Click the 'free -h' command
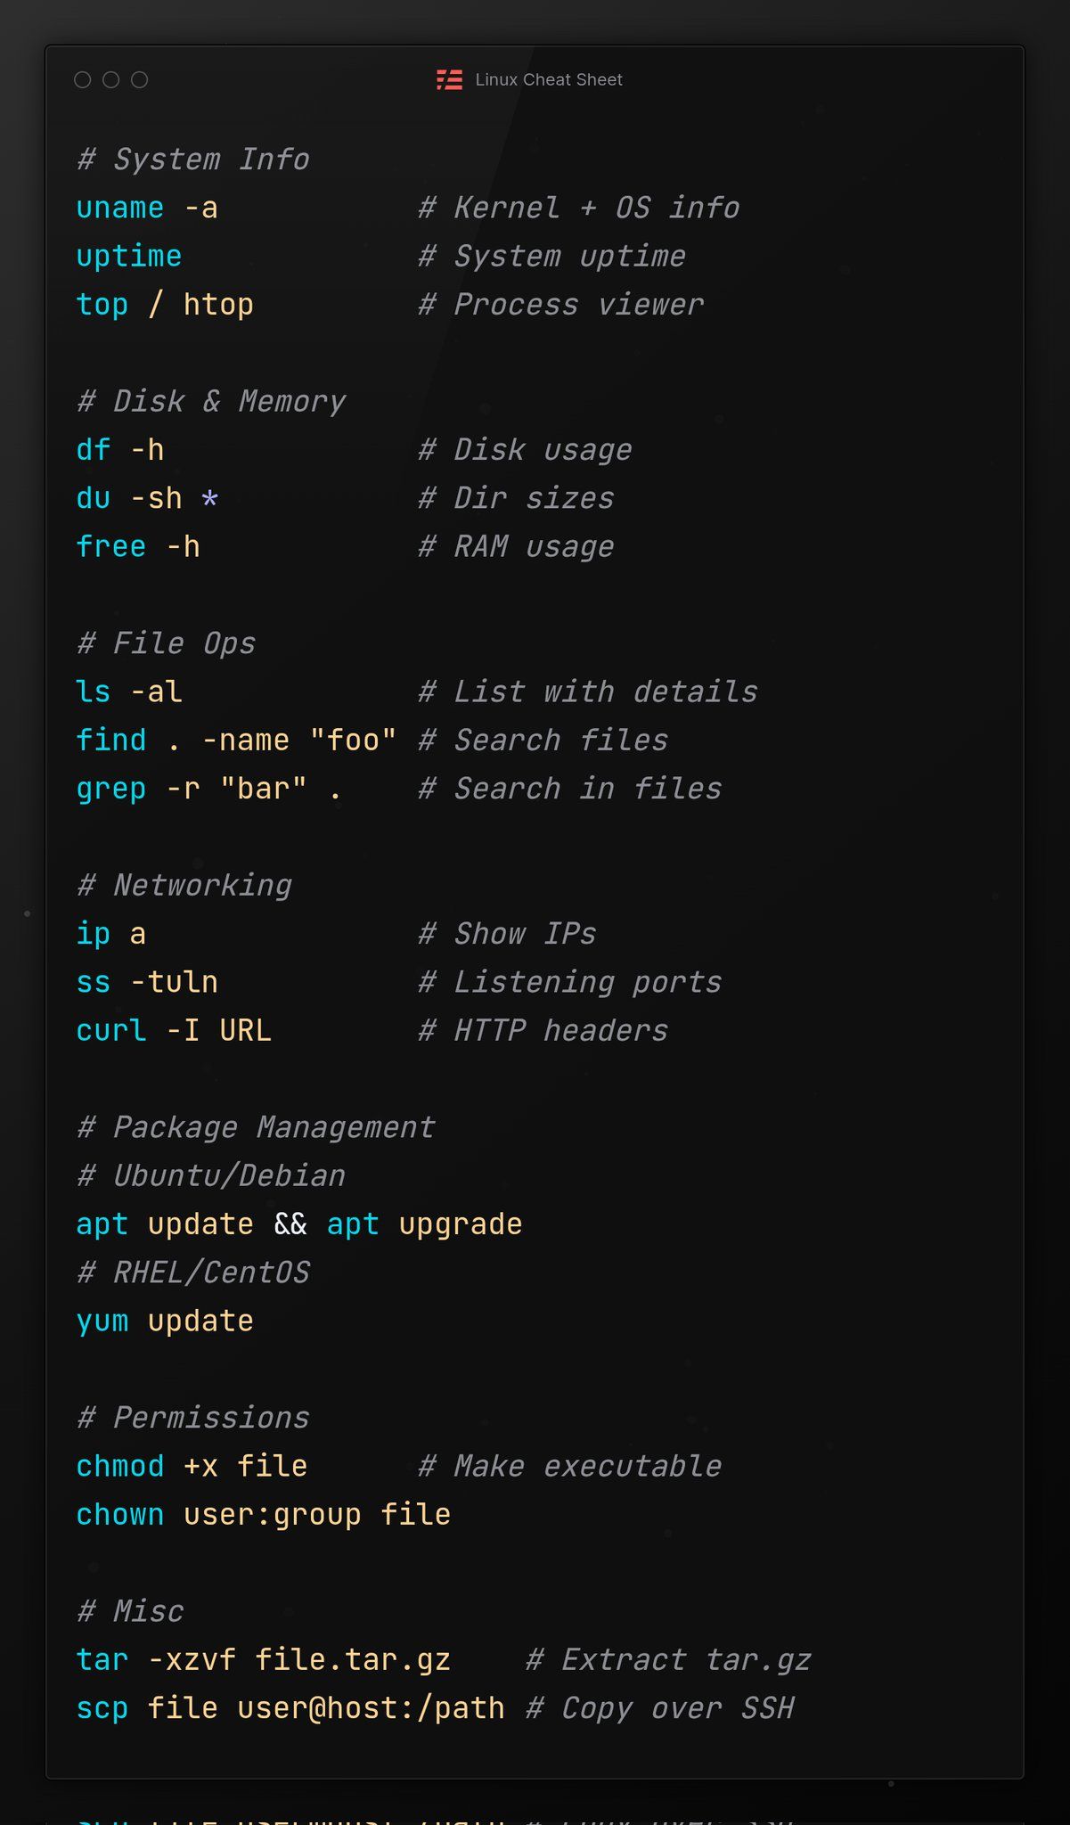 pos(138,546)
